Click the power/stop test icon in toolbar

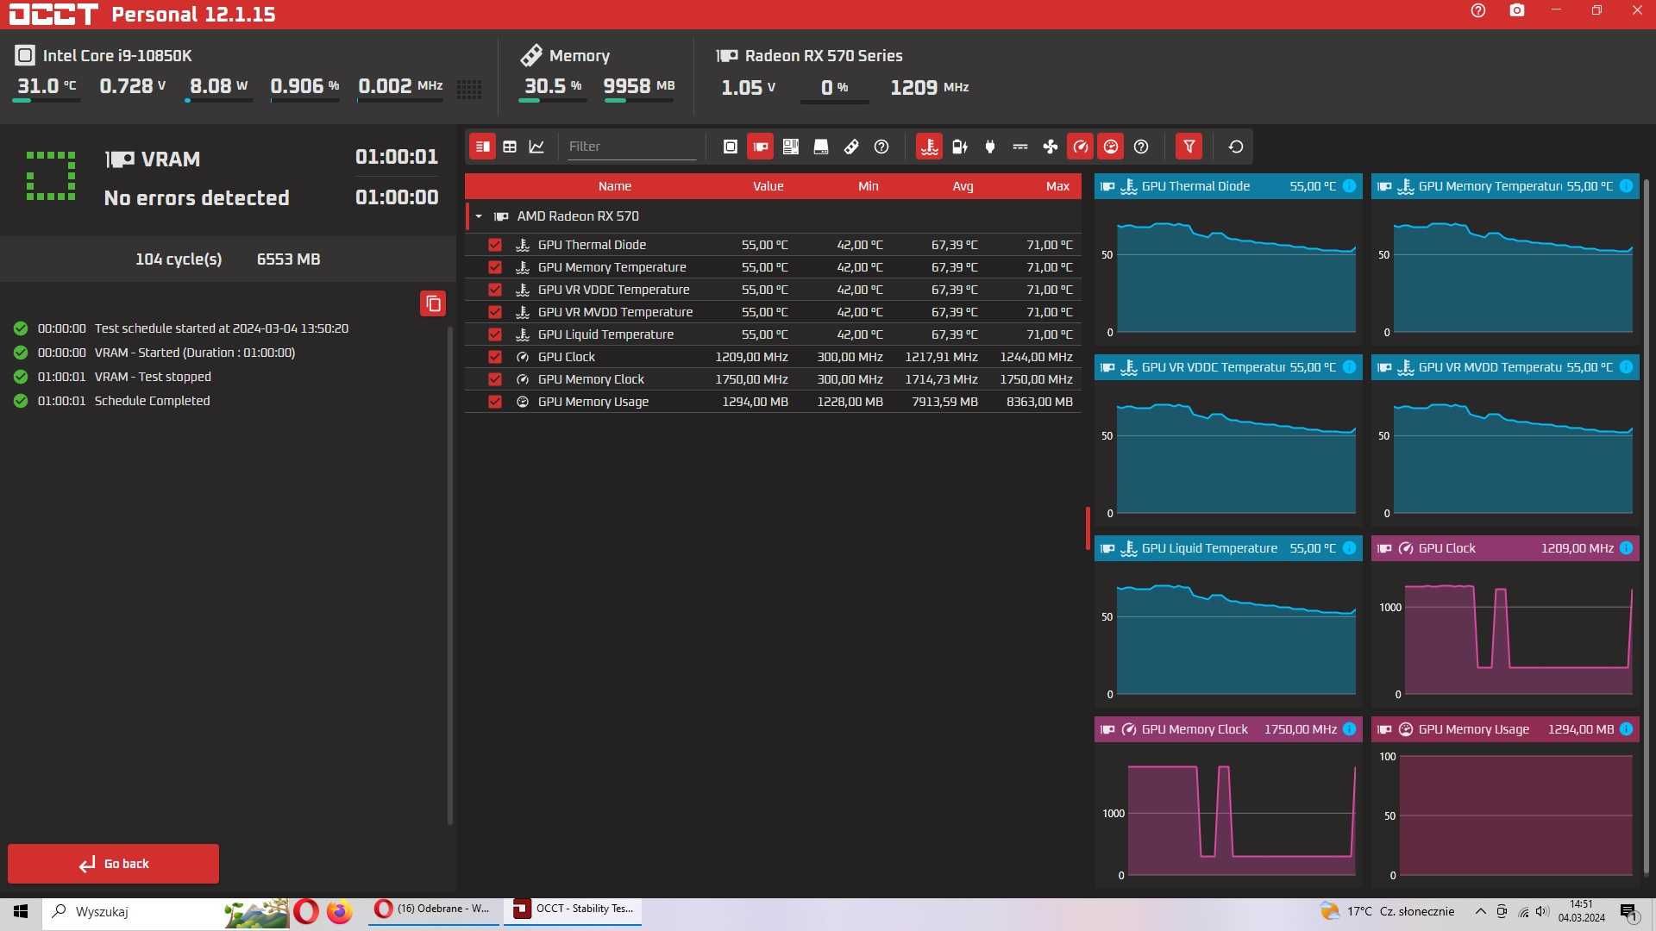point(989,146)
